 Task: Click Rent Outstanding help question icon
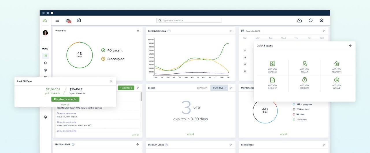pyautogui.click(x=169, y=31)
